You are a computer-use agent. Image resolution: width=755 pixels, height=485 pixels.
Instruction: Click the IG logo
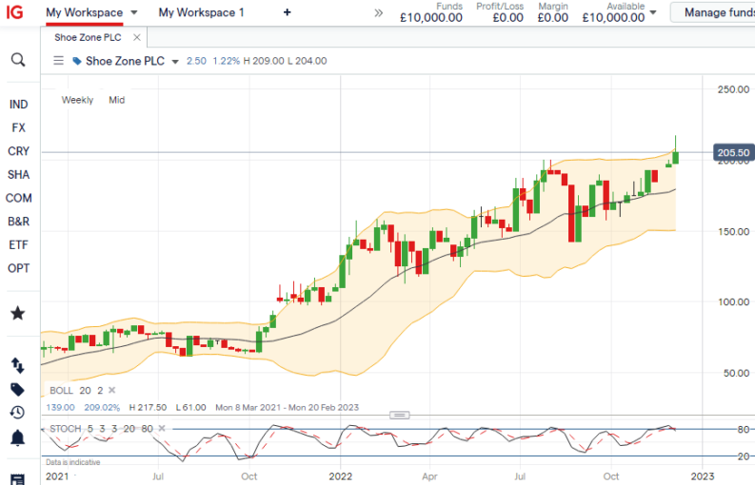tap(14, 11)
